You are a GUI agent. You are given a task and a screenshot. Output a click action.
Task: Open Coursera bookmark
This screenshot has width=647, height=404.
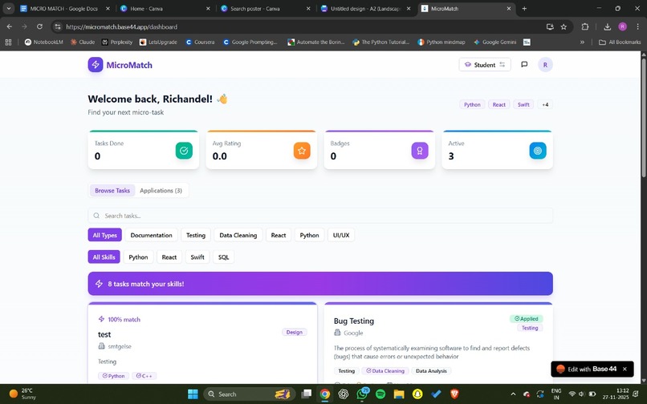(x=200, y=42)
